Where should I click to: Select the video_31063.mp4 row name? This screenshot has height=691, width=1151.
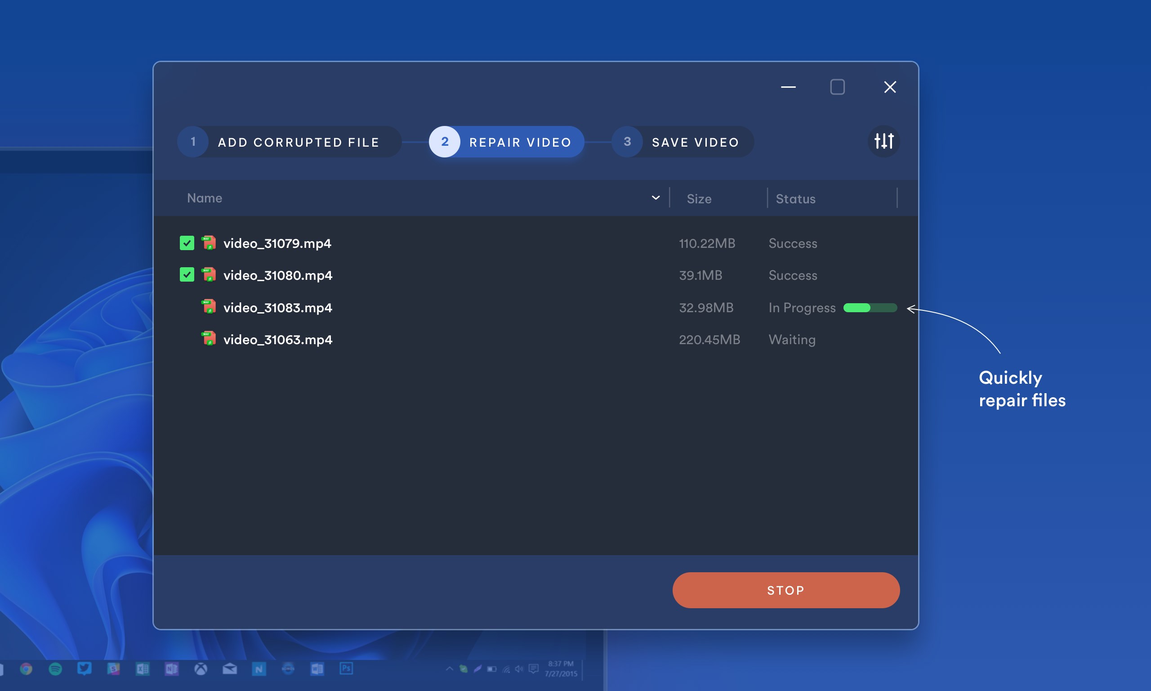pos(278,340)
